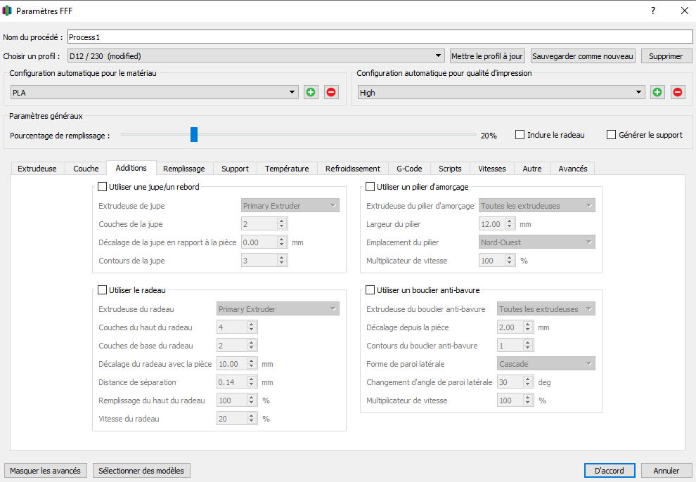Click 'Mettre le profil à jour' button

[x=487, y=56]
